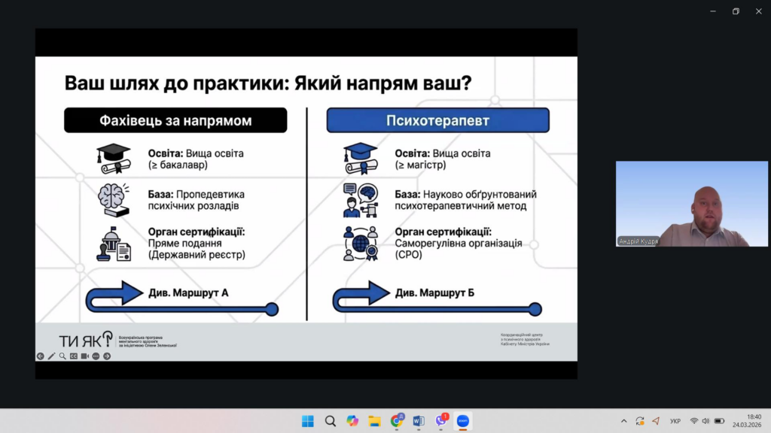Image resolution: width=771 pixels, height=433 pixels.
Task: Launch Copilot from the taskbar
Action: click(352, 421)
